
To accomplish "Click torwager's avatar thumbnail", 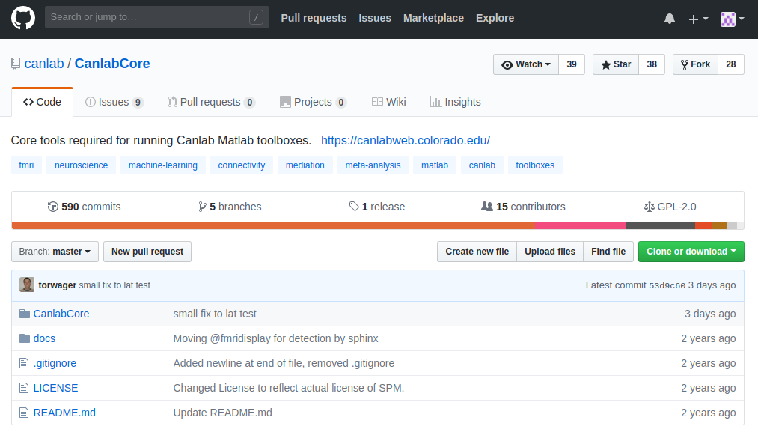I will coord(27,285).
